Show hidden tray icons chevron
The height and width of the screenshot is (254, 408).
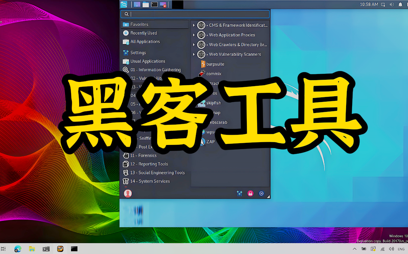point(355,249)
